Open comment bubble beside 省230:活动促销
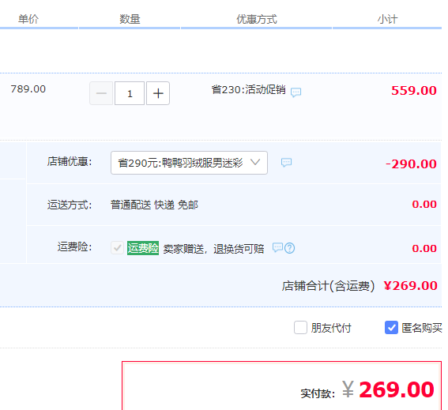Image resolution: width=448 pixels, height=410 pixels. 296,92
